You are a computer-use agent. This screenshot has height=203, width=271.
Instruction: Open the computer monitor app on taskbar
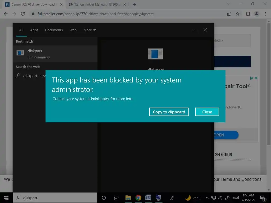pyautogui.click(x=158, y=198)
